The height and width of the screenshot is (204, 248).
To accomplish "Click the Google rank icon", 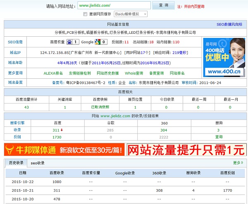I will point(98,42).
